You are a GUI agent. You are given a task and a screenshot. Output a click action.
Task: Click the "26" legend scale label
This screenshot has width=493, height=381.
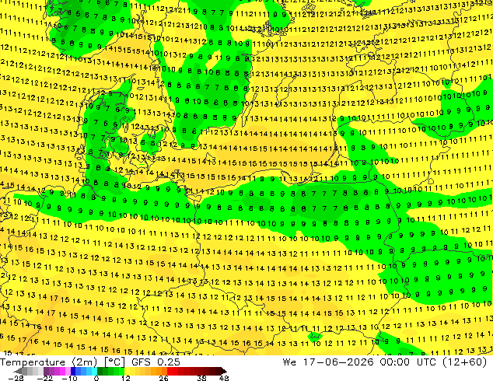click(163, 378)
